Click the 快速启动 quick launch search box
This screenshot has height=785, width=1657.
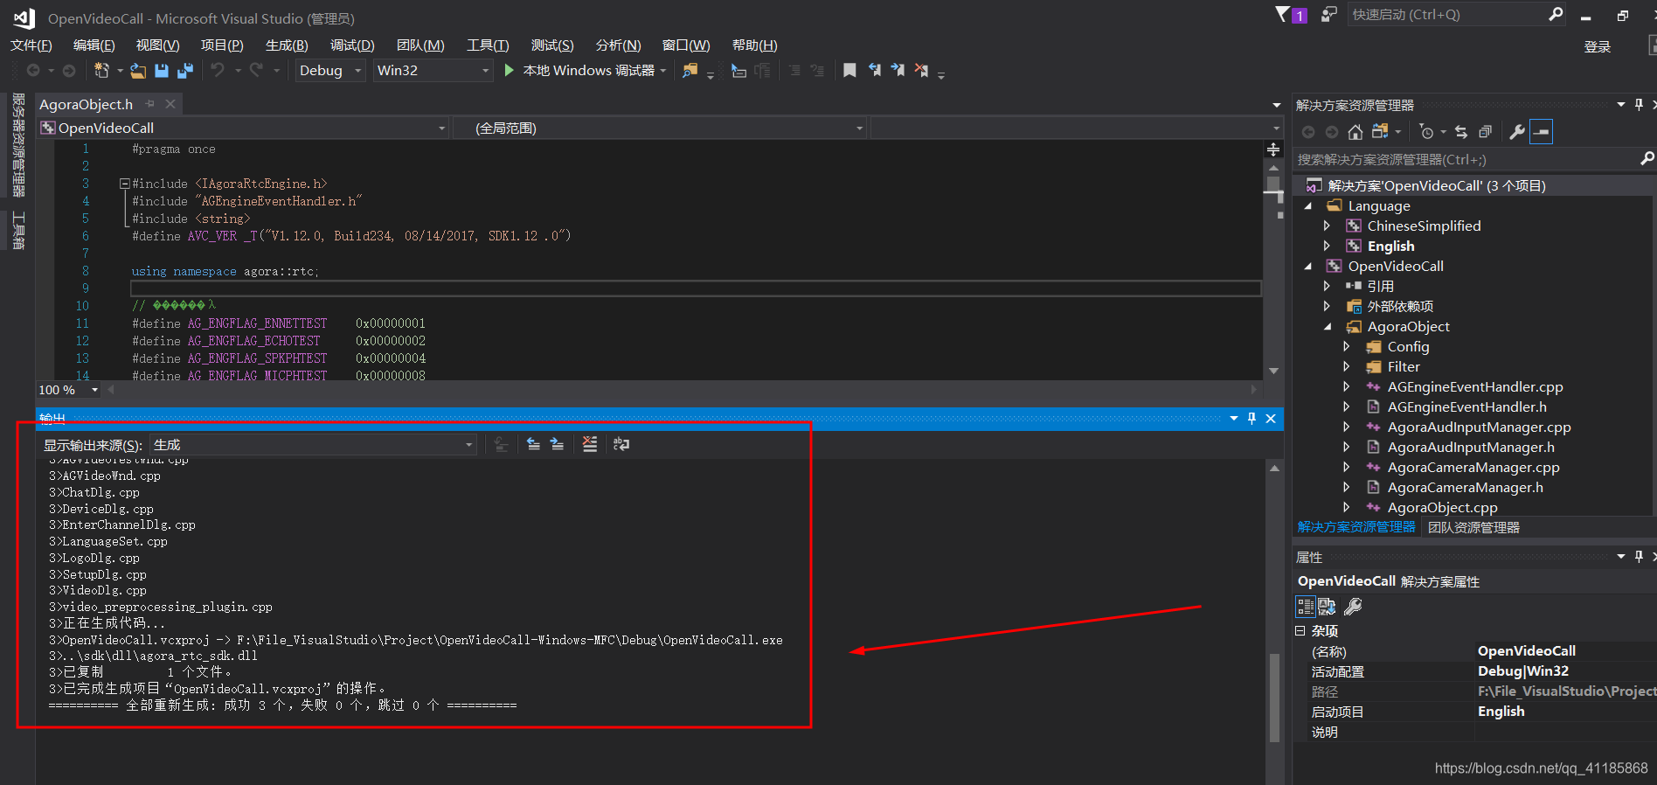(x=1456, y=14)
